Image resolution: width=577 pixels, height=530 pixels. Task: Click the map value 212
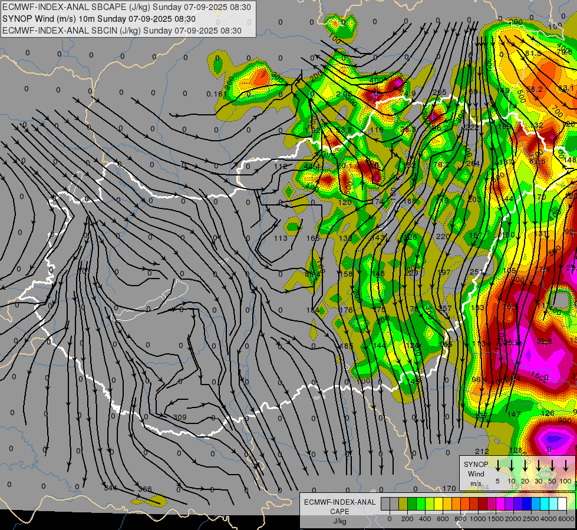482,451
